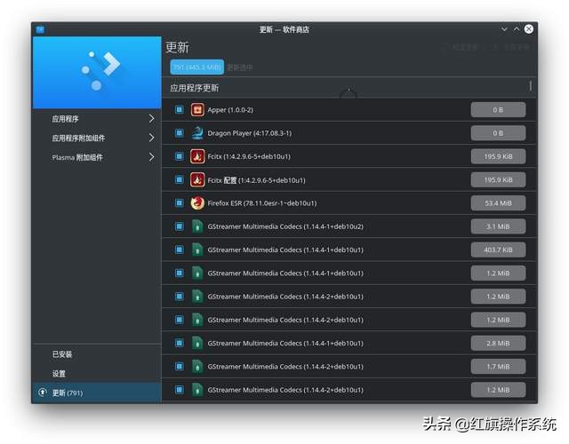Image resolution: width=569 pixels, height=444 pixels.
Task: Click the app menu icon in the title bar
Action: 40,29
